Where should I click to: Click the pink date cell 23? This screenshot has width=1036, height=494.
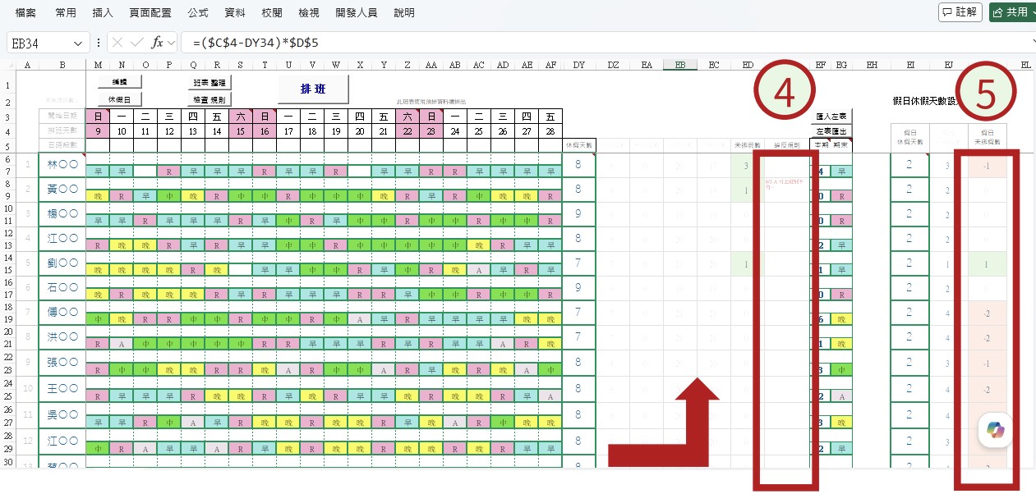(431, 131)
